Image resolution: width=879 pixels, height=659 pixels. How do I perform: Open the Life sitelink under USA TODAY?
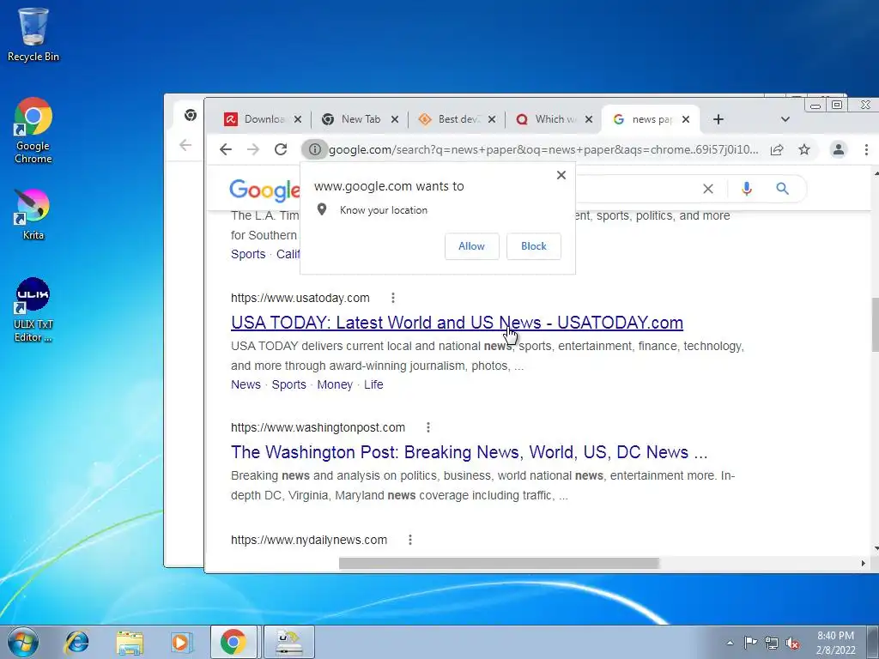pyautogui.click(x=373, y=384)
